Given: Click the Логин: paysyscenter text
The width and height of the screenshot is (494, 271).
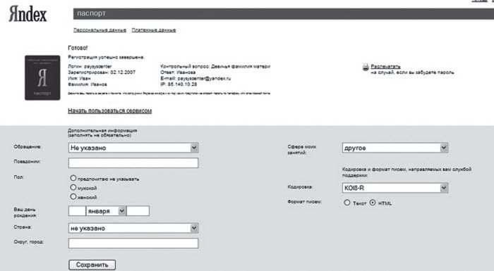Looking at the screenshot, I should (x=90, y=66).
